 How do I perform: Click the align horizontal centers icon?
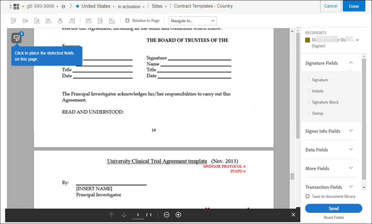pyautogui.click(x=60, y=21)
